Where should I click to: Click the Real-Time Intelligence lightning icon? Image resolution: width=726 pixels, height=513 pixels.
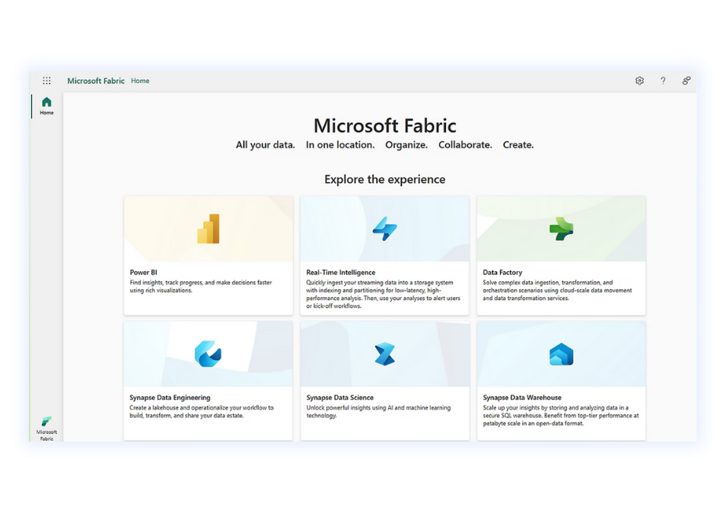tap(384, 230)
